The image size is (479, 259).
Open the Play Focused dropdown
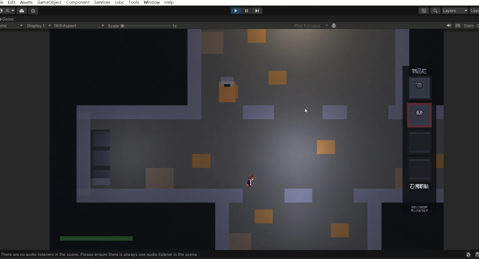coord(311,26)
